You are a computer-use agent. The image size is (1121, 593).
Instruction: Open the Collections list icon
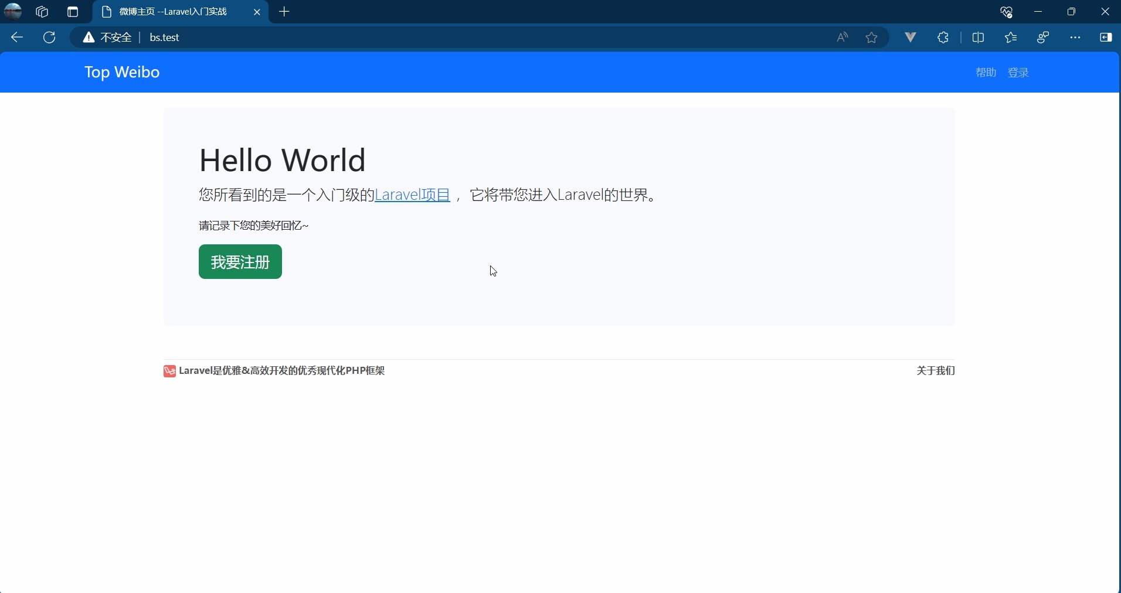tap(1012, 38)
